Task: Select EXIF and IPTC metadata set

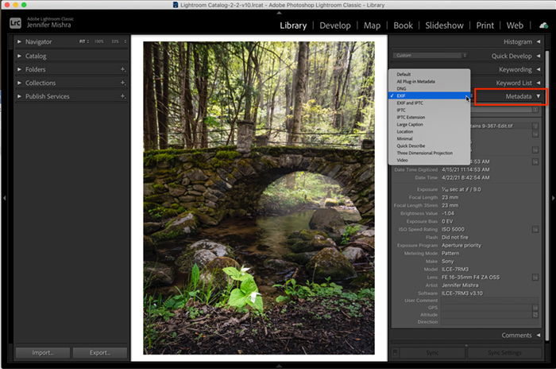Action: point(410,103)
